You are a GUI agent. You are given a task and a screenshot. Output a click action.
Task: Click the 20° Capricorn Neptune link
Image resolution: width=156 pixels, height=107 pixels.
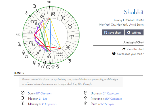coord(113,99)
